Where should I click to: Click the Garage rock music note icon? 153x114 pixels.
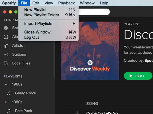coord(9,93)
